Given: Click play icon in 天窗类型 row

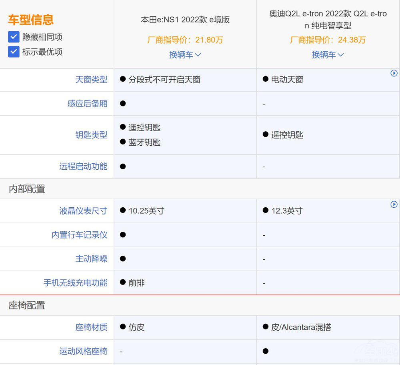Looking at the screenshot, I should point(394,73).
